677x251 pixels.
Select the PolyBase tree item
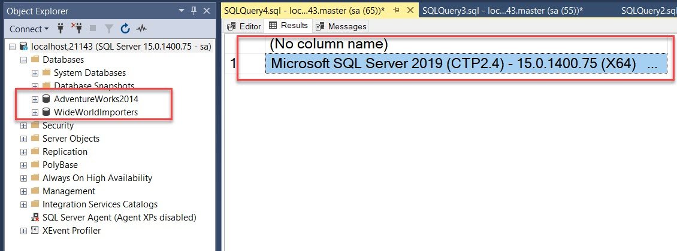coord(60,165)
